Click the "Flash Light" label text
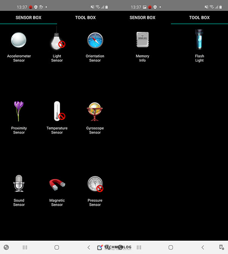This screenshot has height=254, width=228. (x=199, y=58)
